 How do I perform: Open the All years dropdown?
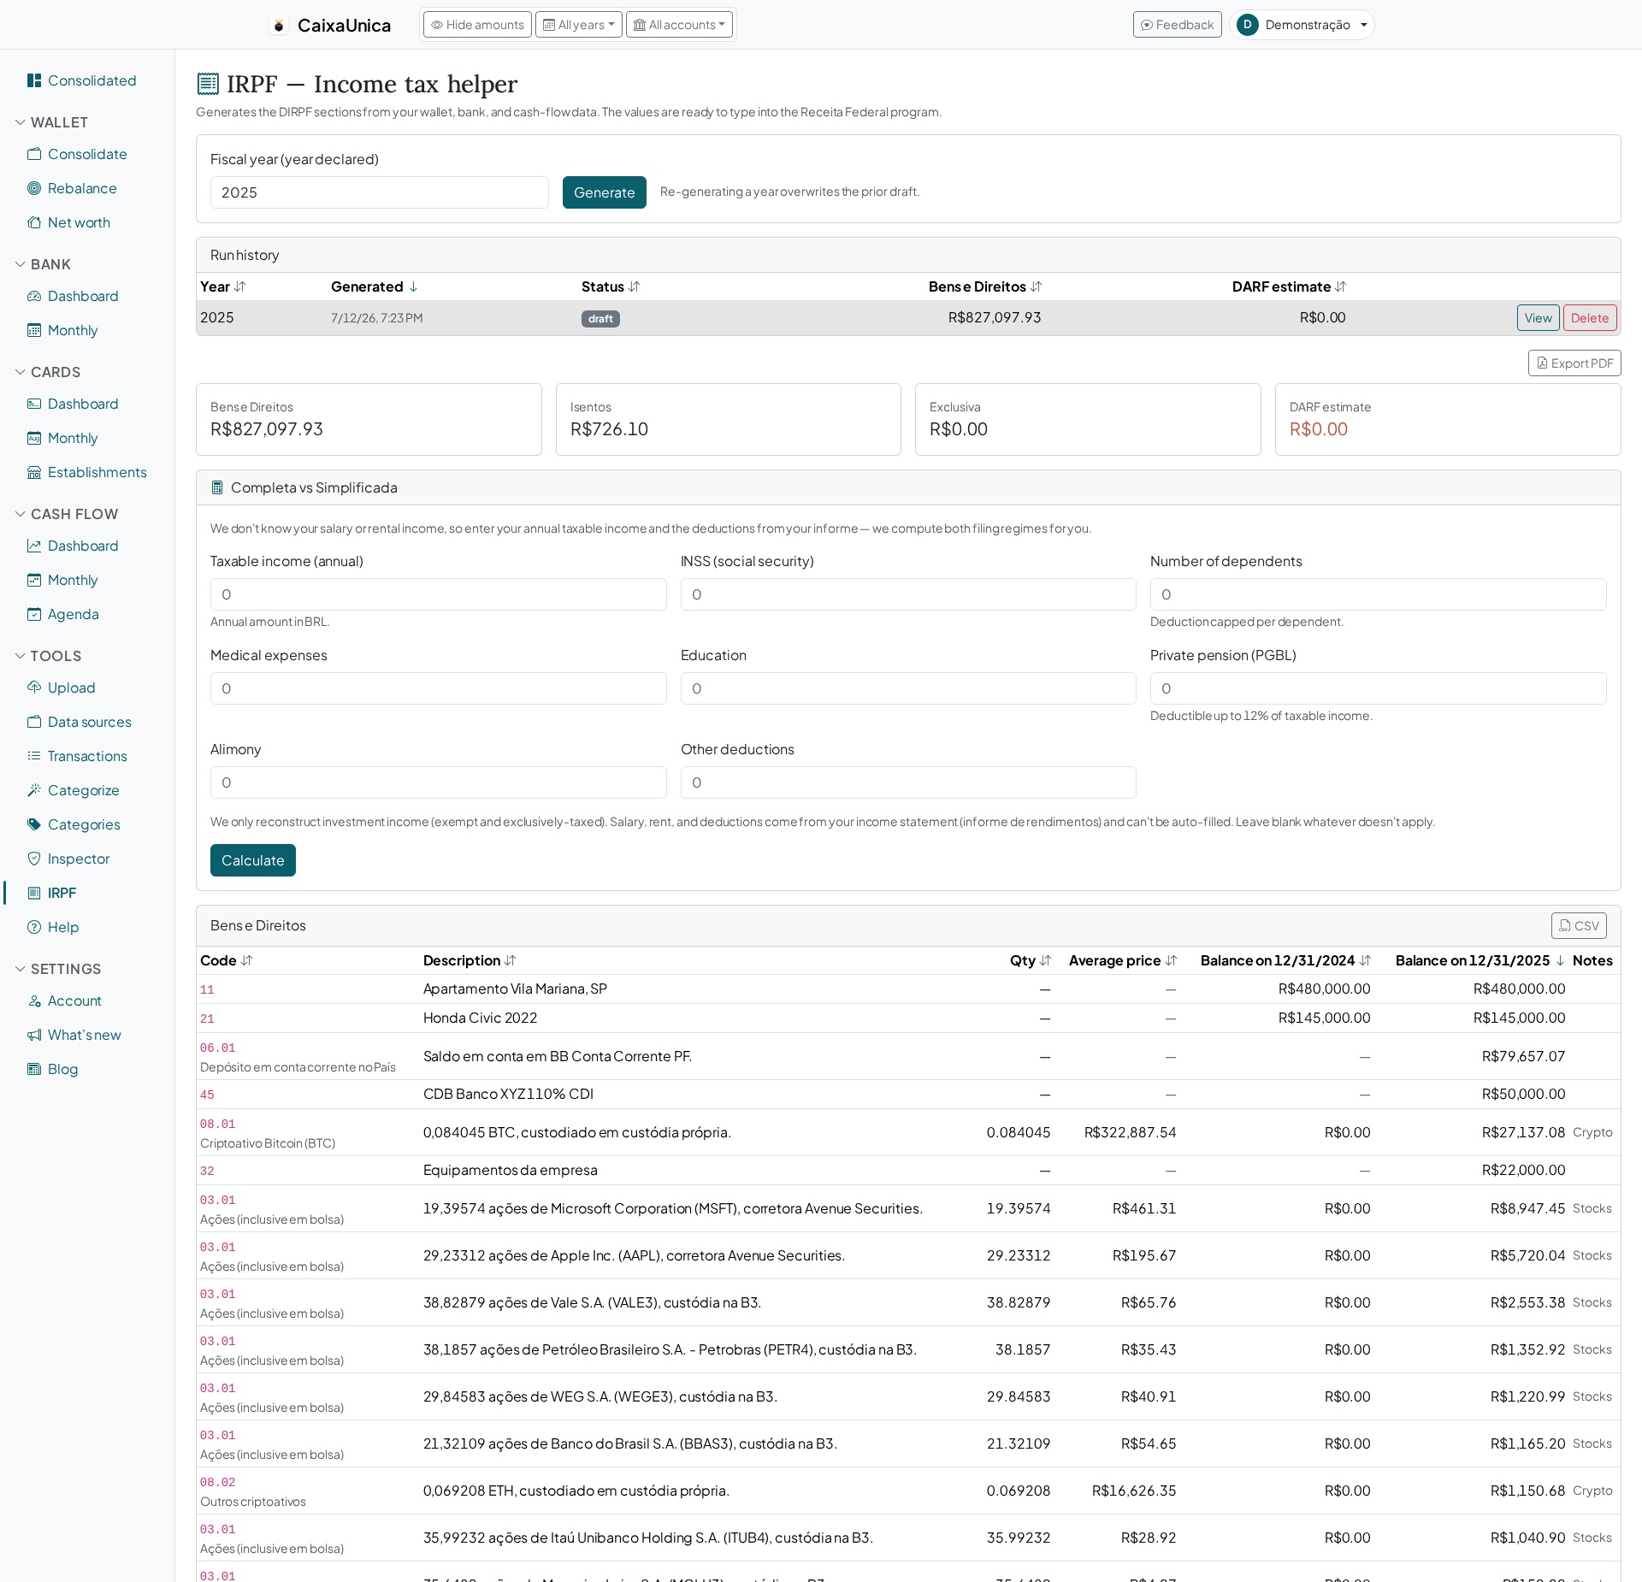(579, 25)
